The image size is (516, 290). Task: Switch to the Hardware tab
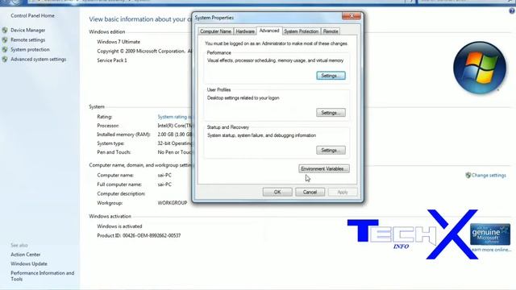[245, 31]
